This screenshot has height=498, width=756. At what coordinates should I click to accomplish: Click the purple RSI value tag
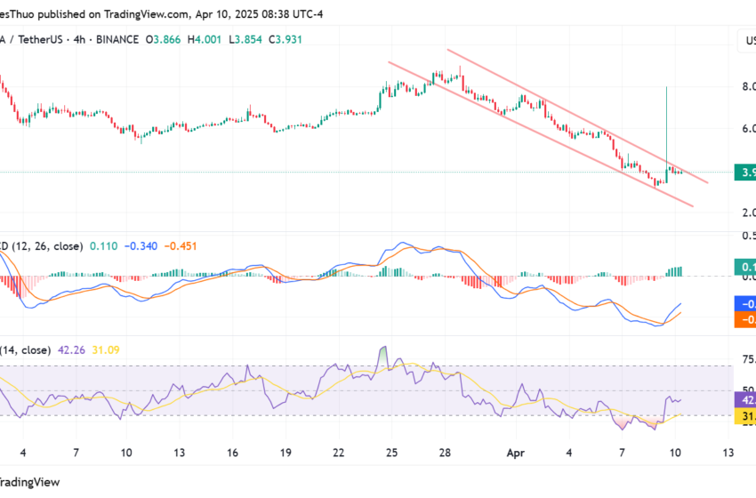(x=744, y=400)
